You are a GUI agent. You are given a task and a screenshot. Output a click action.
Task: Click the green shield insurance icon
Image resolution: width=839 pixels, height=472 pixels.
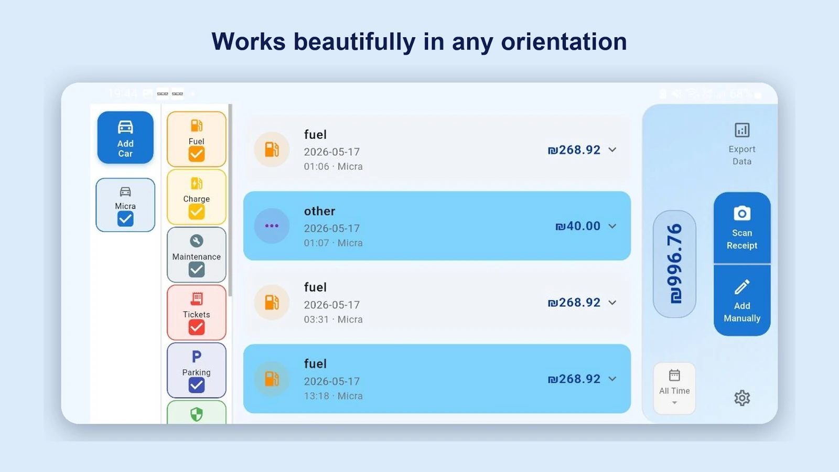pos(197,415)
